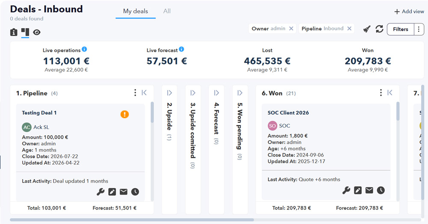Click Amount: 1,800 € on SOC Client 2026
Viewport: 428px width, 224px height.
(288, 136)
